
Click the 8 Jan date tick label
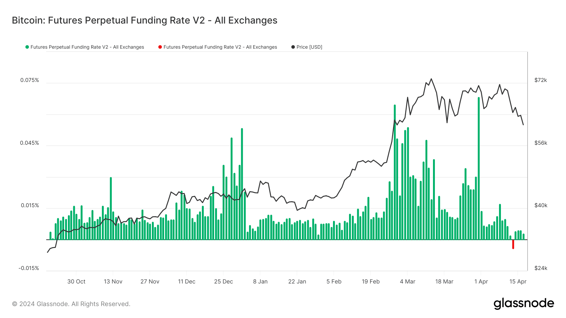[x=260, y=282]
